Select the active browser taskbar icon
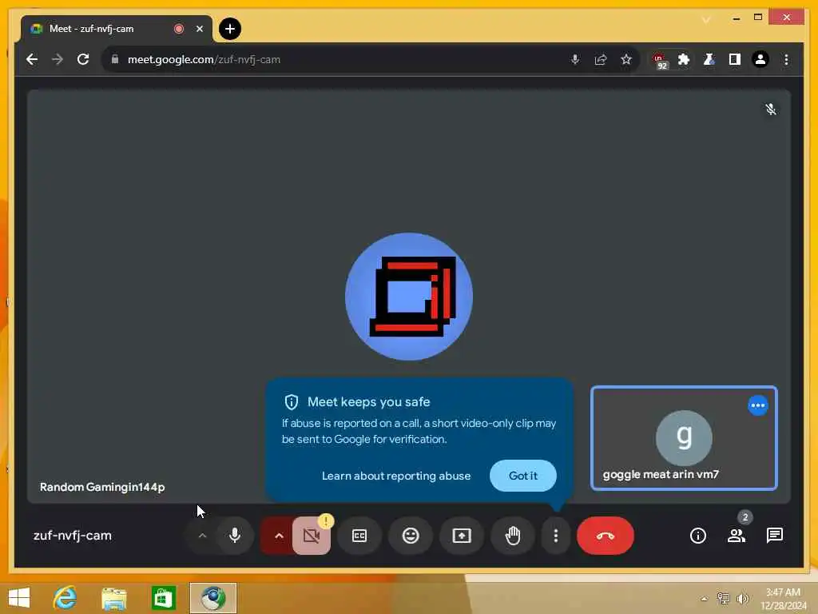This screenshot has height=614, width=818. tap(212, 598)
